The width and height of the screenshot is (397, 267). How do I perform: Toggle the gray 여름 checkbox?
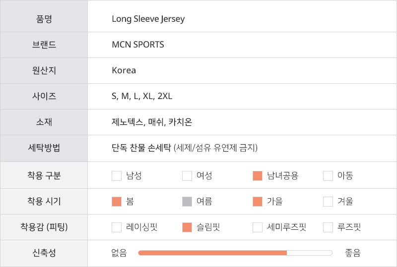coord(187,202)
